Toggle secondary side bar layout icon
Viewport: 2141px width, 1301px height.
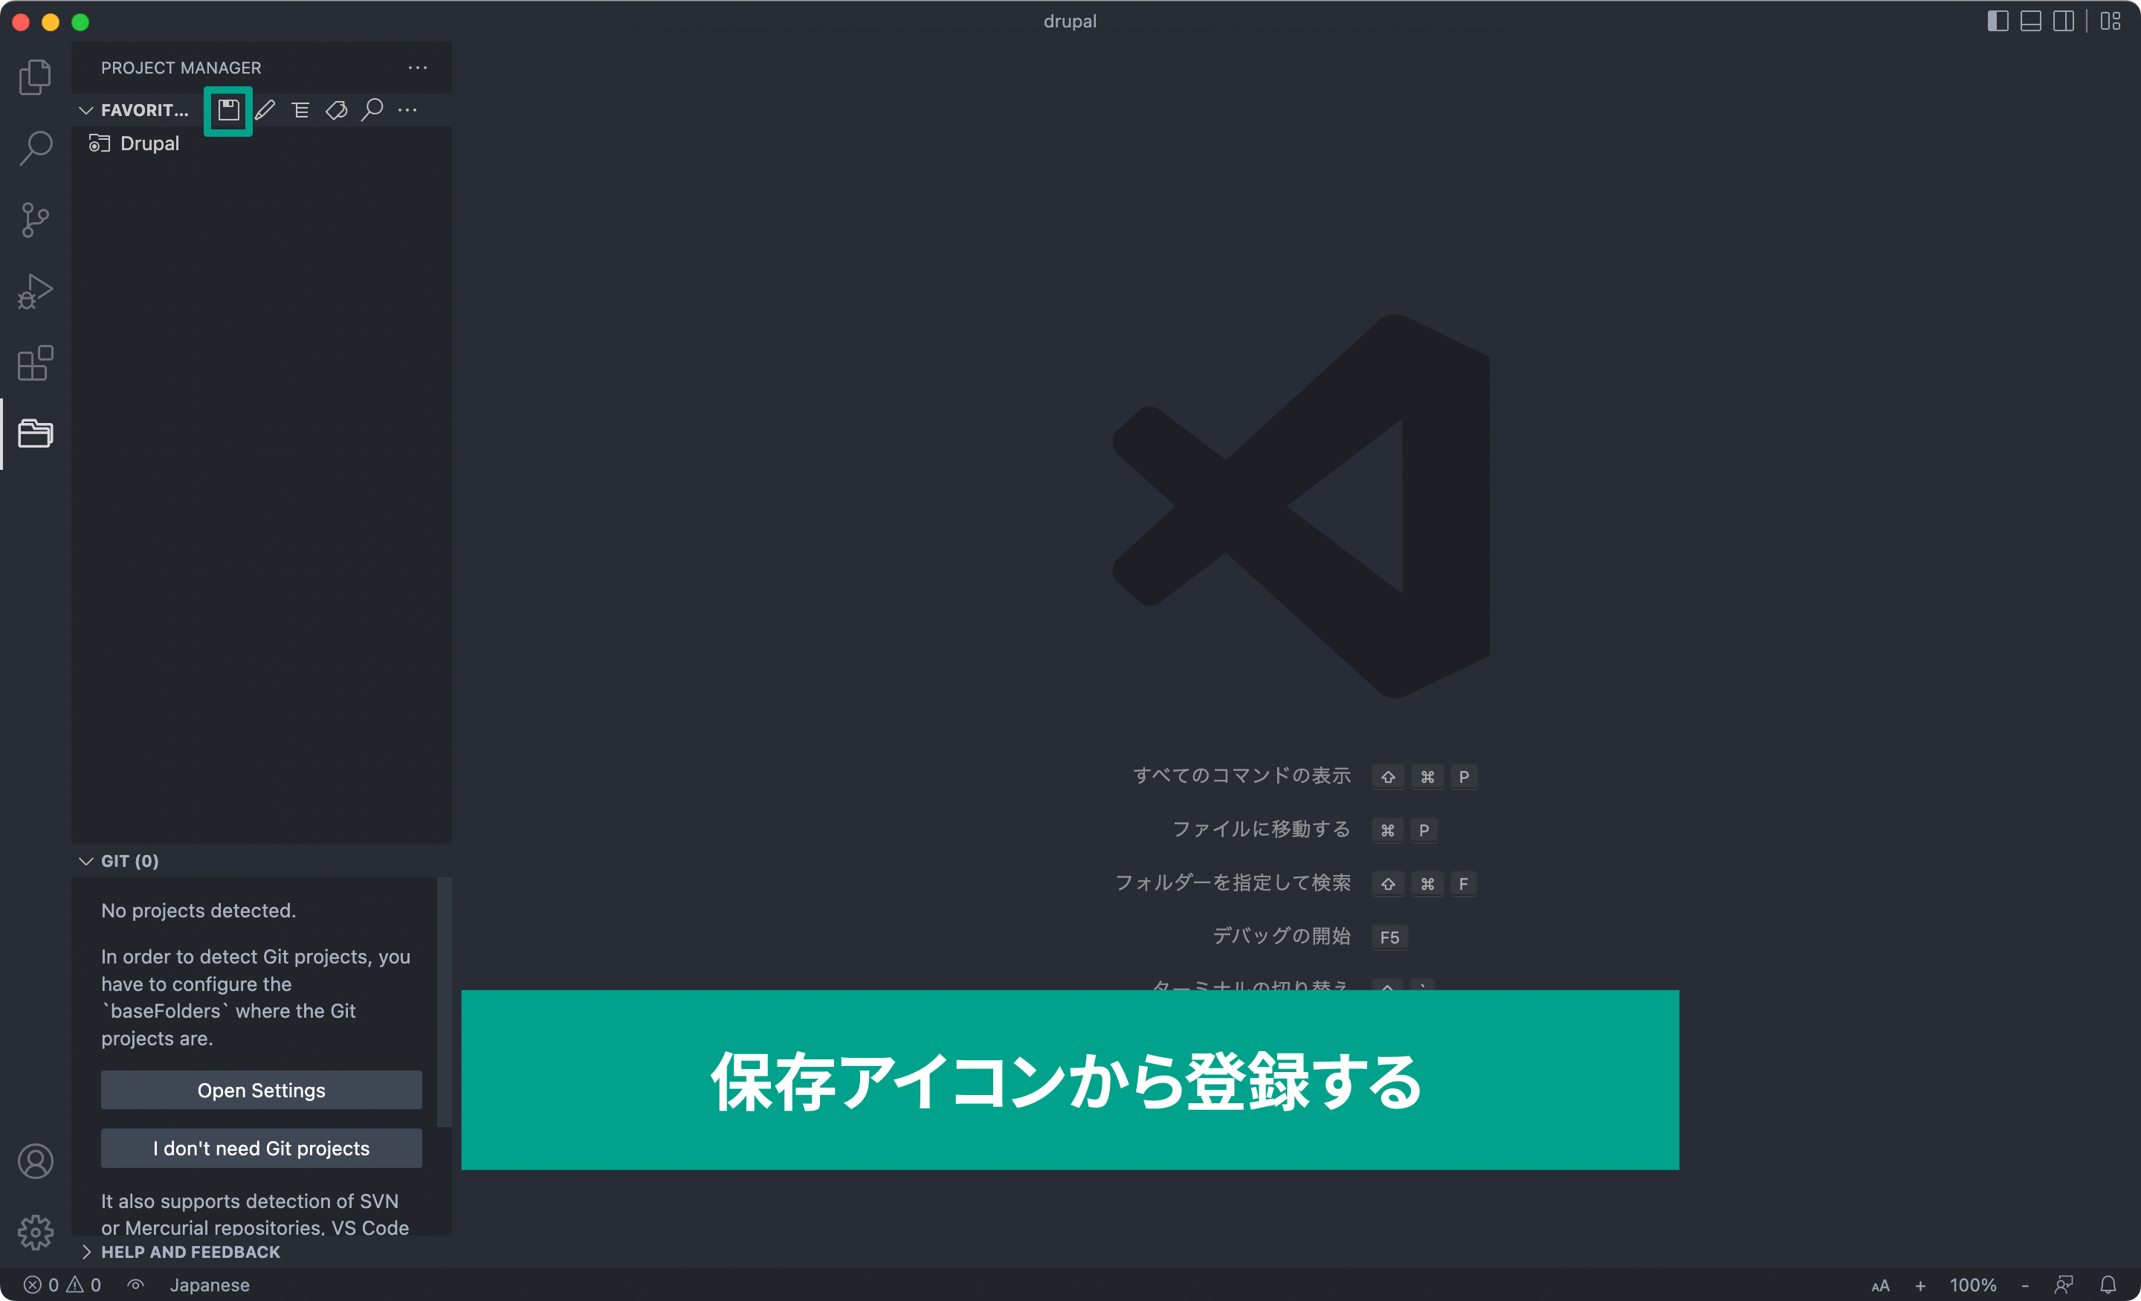[2064, 21]
